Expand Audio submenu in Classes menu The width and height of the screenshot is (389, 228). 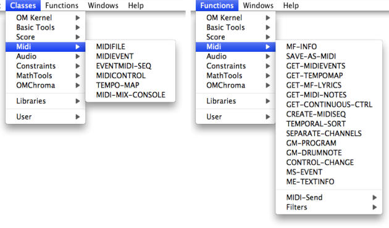point(46,56)
